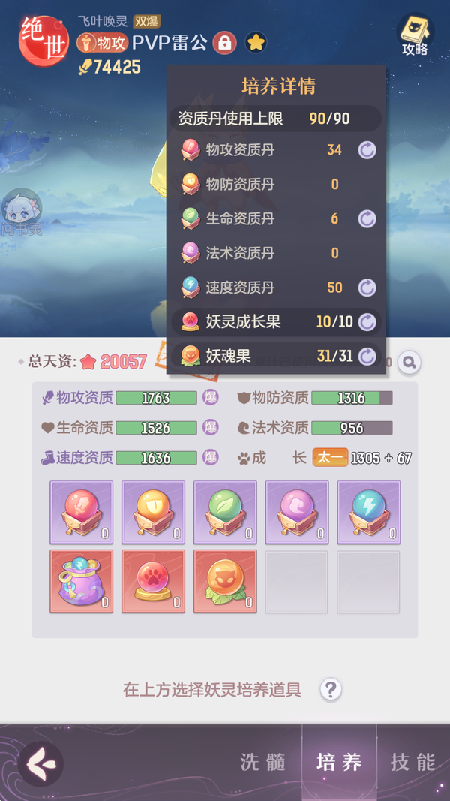Tap the 物攻资质 progress bar
The width and height of the screenshot is (450, 801).
pyautogui.click(x=156, y=398)
